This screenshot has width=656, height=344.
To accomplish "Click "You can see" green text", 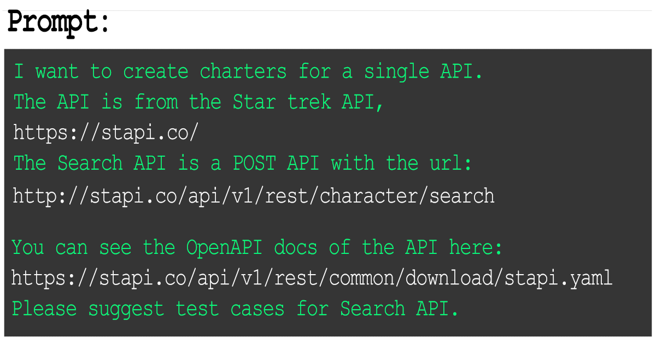I will coord(72,248).
